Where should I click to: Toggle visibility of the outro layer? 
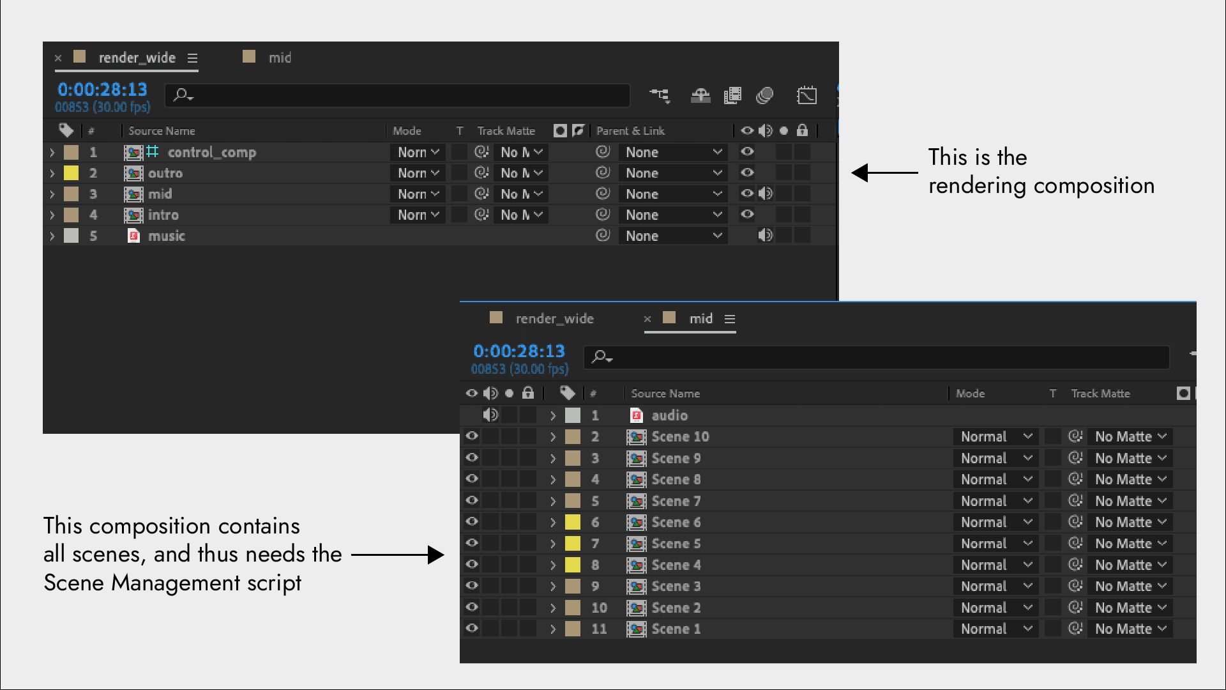coord(747,173)
